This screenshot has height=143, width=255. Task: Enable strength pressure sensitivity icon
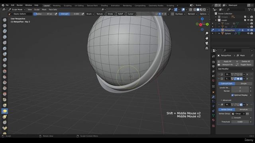tap(83, 14)
